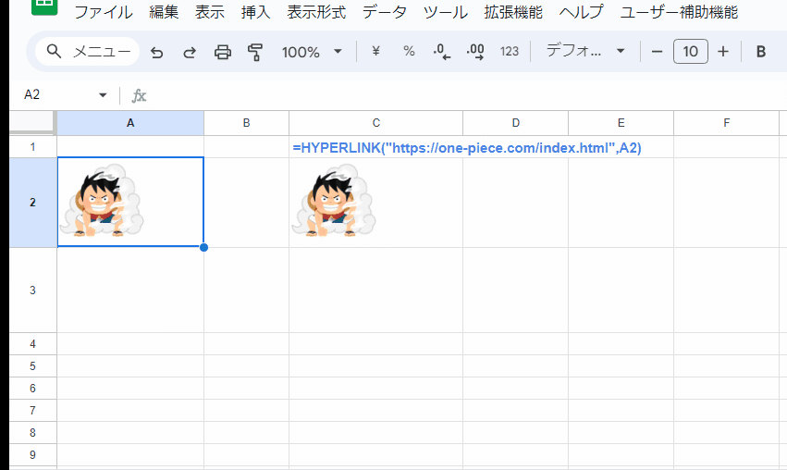Select column F header

coord(726,123)
